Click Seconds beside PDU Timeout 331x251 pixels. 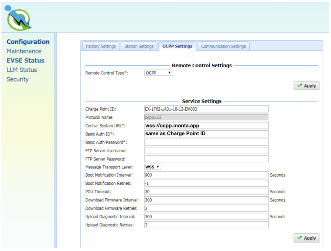[x=278, y=191]
